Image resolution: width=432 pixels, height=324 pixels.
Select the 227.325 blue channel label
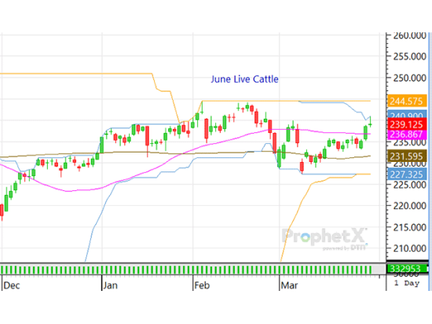coord(407,175)
